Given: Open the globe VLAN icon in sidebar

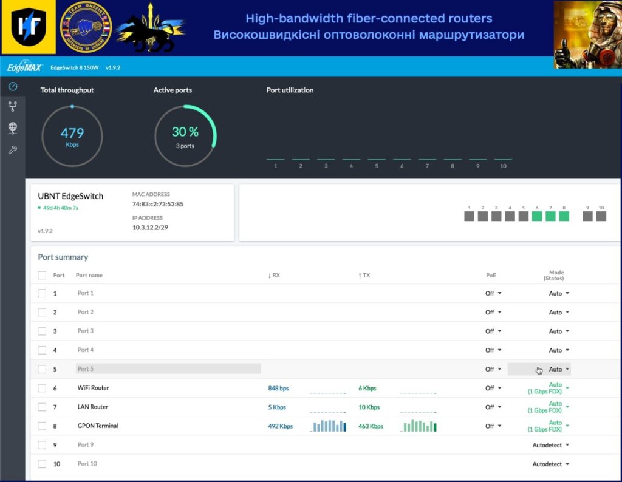Looking at the screenshot, I should click(x=13, y=127).
